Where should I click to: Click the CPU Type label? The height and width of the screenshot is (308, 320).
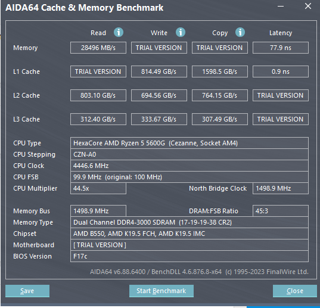(27, 143)
